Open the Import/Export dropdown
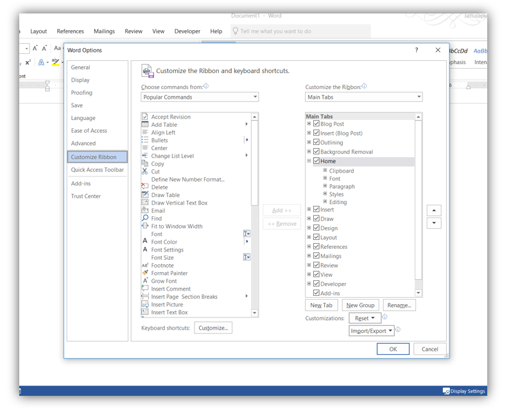The width and height of the screenshot is (511, 417). click(372, 331)
